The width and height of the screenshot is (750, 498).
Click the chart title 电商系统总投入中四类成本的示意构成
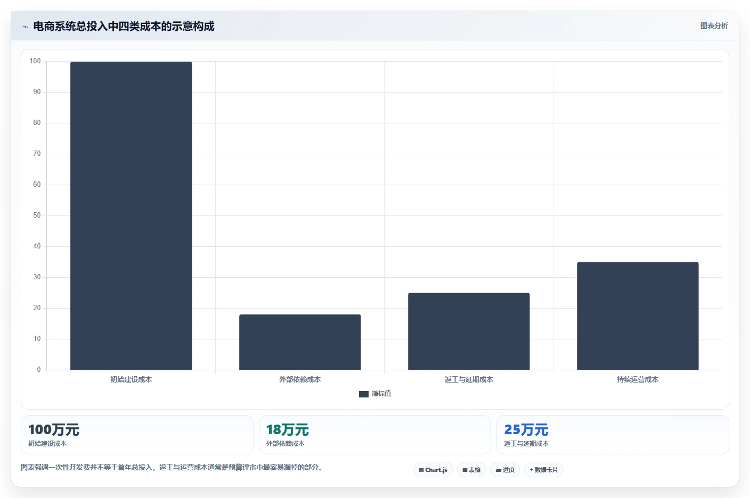click(x=124, y=26)
